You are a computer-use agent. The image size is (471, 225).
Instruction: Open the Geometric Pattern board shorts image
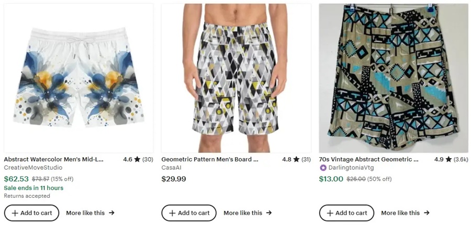[236, 78]
